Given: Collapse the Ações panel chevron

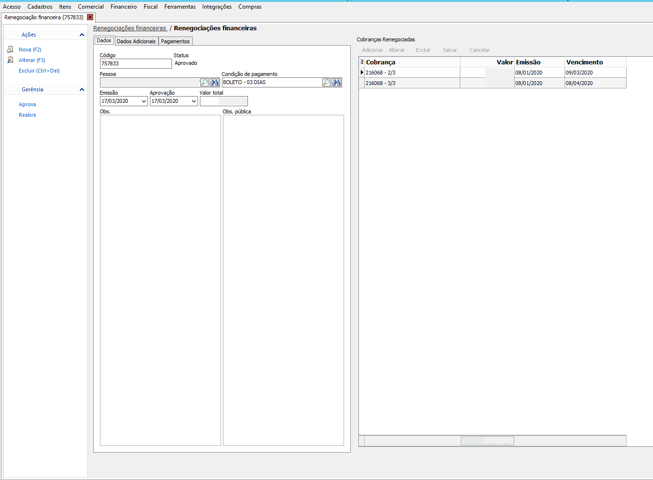Looking at the screenshot, I should (x=82, y=35).
